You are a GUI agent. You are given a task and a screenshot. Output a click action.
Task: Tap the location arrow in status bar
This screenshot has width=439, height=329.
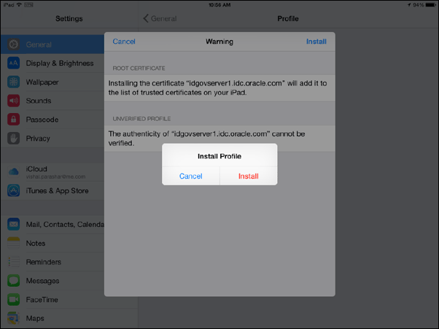[409, 5]
